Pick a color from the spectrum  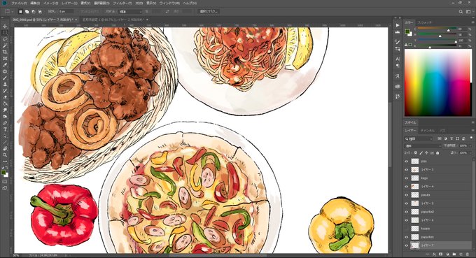coord(437,83)
